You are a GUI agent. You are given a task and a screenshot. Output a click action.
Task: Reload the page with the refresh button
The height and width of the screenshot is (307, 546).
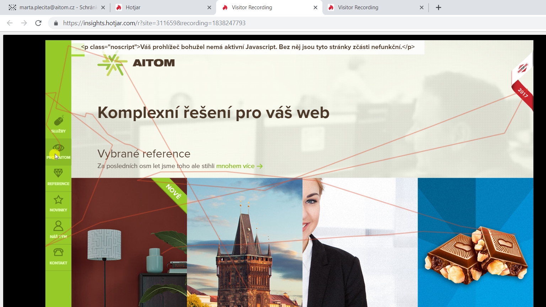click(x=38, y=23)
